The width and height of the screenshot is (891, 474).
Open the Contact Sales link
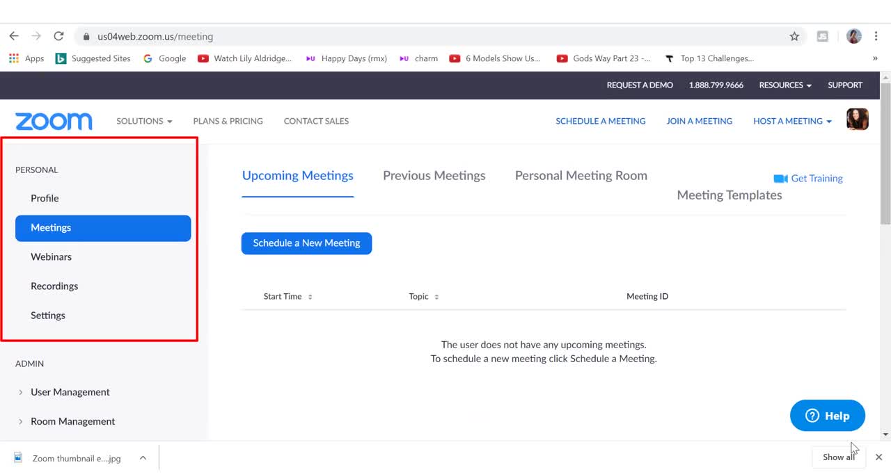point(316,121)
